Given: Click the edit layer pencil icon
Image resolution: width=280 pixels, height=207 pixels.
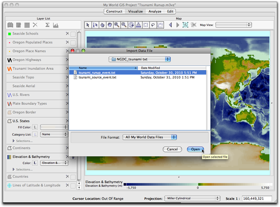Looking at the screenshot, I should 18,25.
